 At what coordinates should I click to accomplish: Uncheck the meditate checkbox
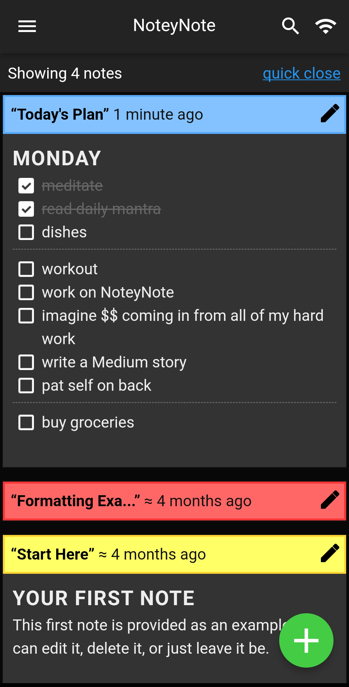pos(26,186)
